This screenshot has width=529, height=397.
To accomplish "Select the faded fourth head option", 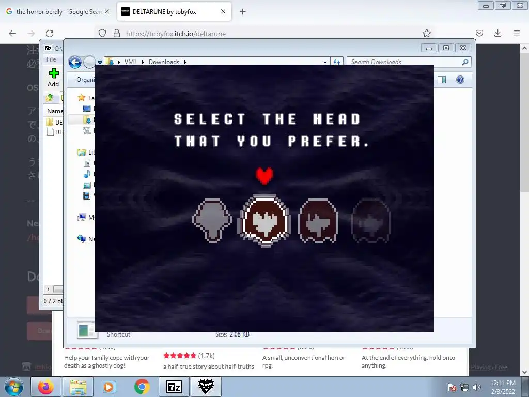I will coord(371,220).
